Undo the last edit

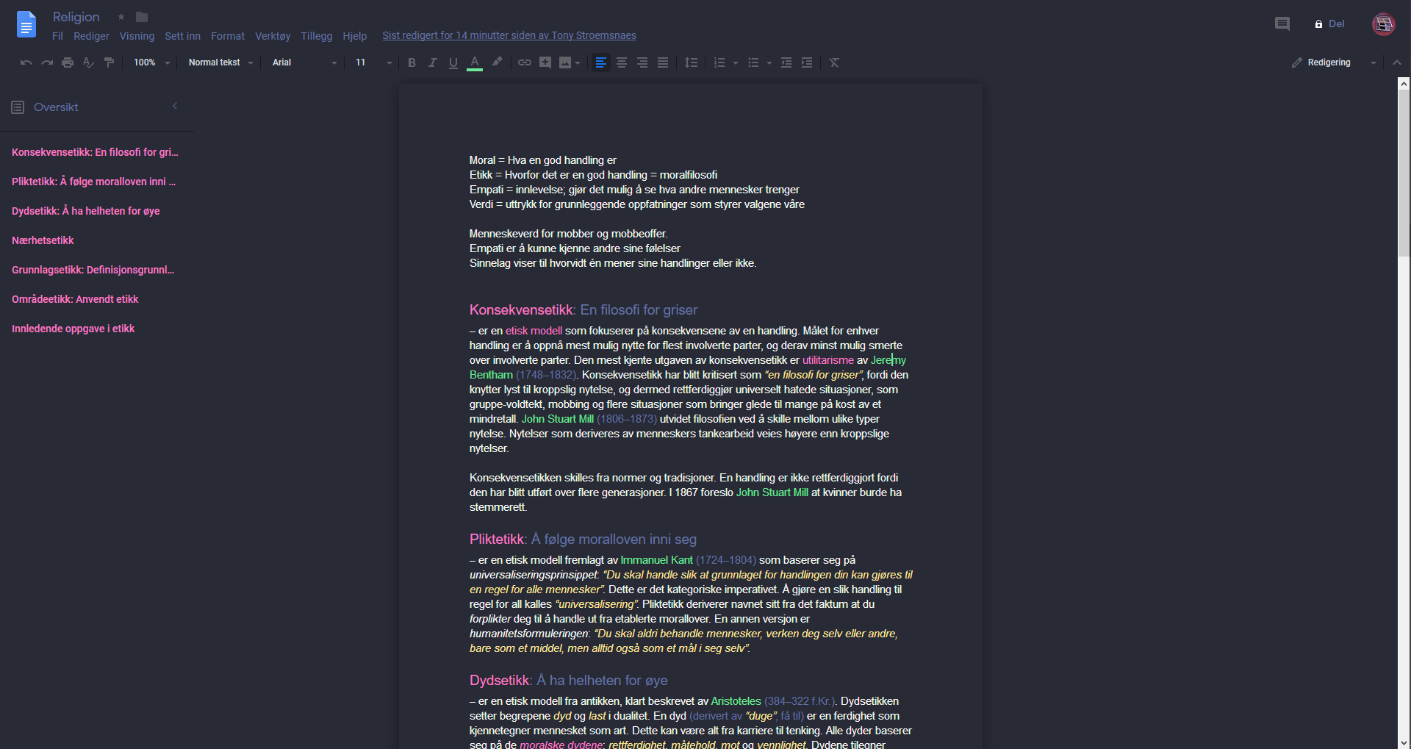click(25, 62)
